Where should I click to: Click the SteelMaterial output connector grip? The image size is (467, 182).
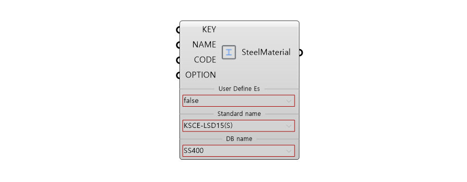[x=301, y=53]
